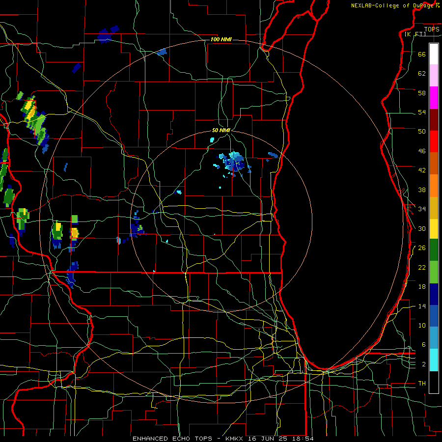This screenshot has width=442, height=442.
Task: Select the 22 legend value
Action: click(x=422, y=267)
